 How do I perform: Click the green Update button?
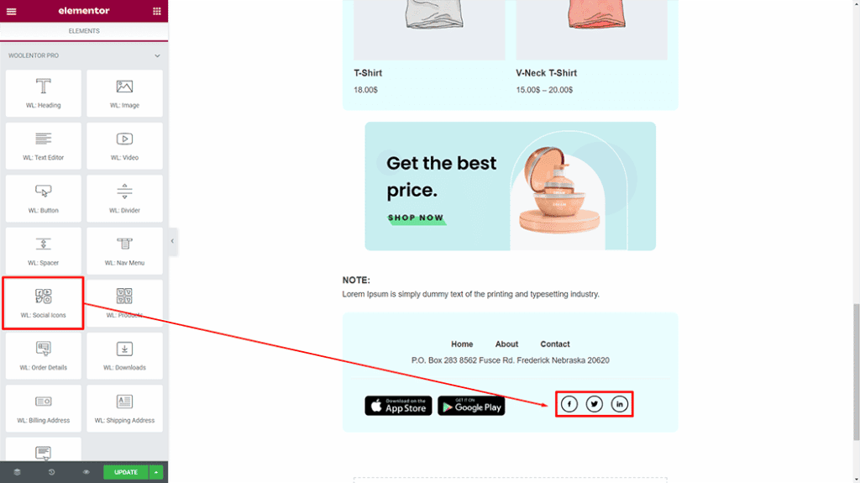click(x=126, y=472)
